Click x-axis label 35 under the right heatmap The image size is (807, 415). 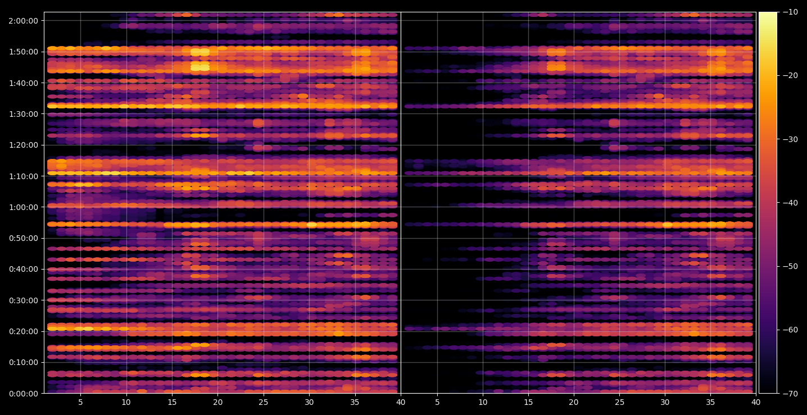pyautogui.click(x=711, y=402)
